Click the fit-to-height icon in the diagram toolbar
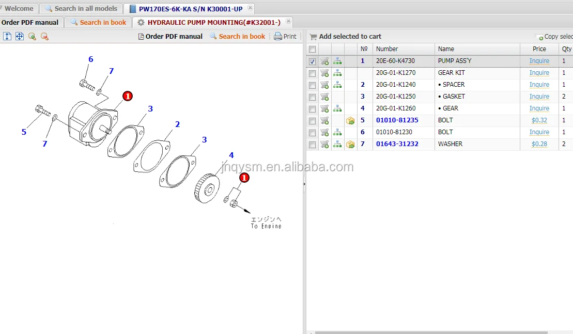Screen dimensions: 573x334 pos(7,36)
